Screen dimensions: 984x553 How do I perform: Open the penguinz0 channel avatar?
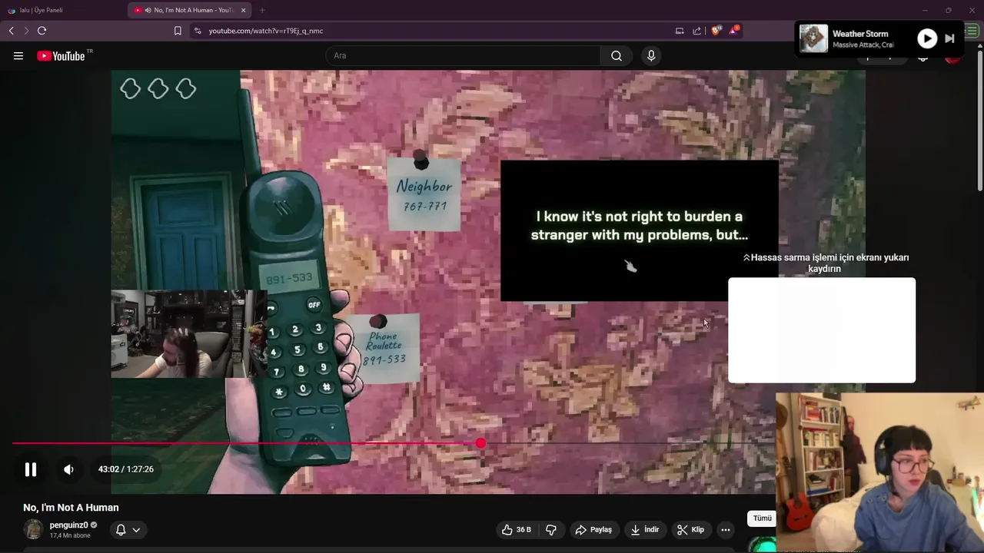(33, 529)
